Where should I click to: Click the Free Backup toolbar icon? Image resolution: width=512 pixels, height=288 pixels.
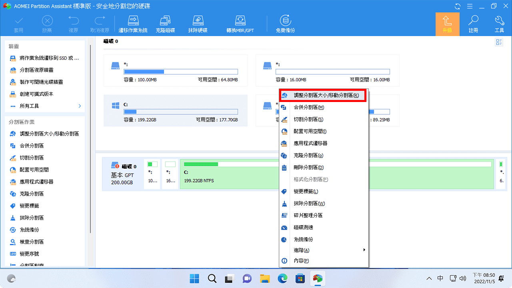coord(285,23)
